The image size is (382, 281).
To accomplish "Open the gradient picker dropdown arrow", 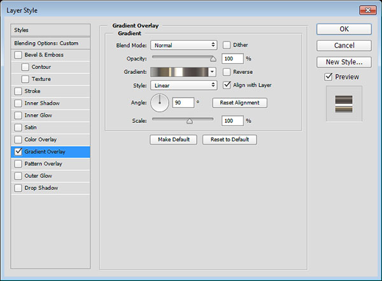I will (212, 72).
